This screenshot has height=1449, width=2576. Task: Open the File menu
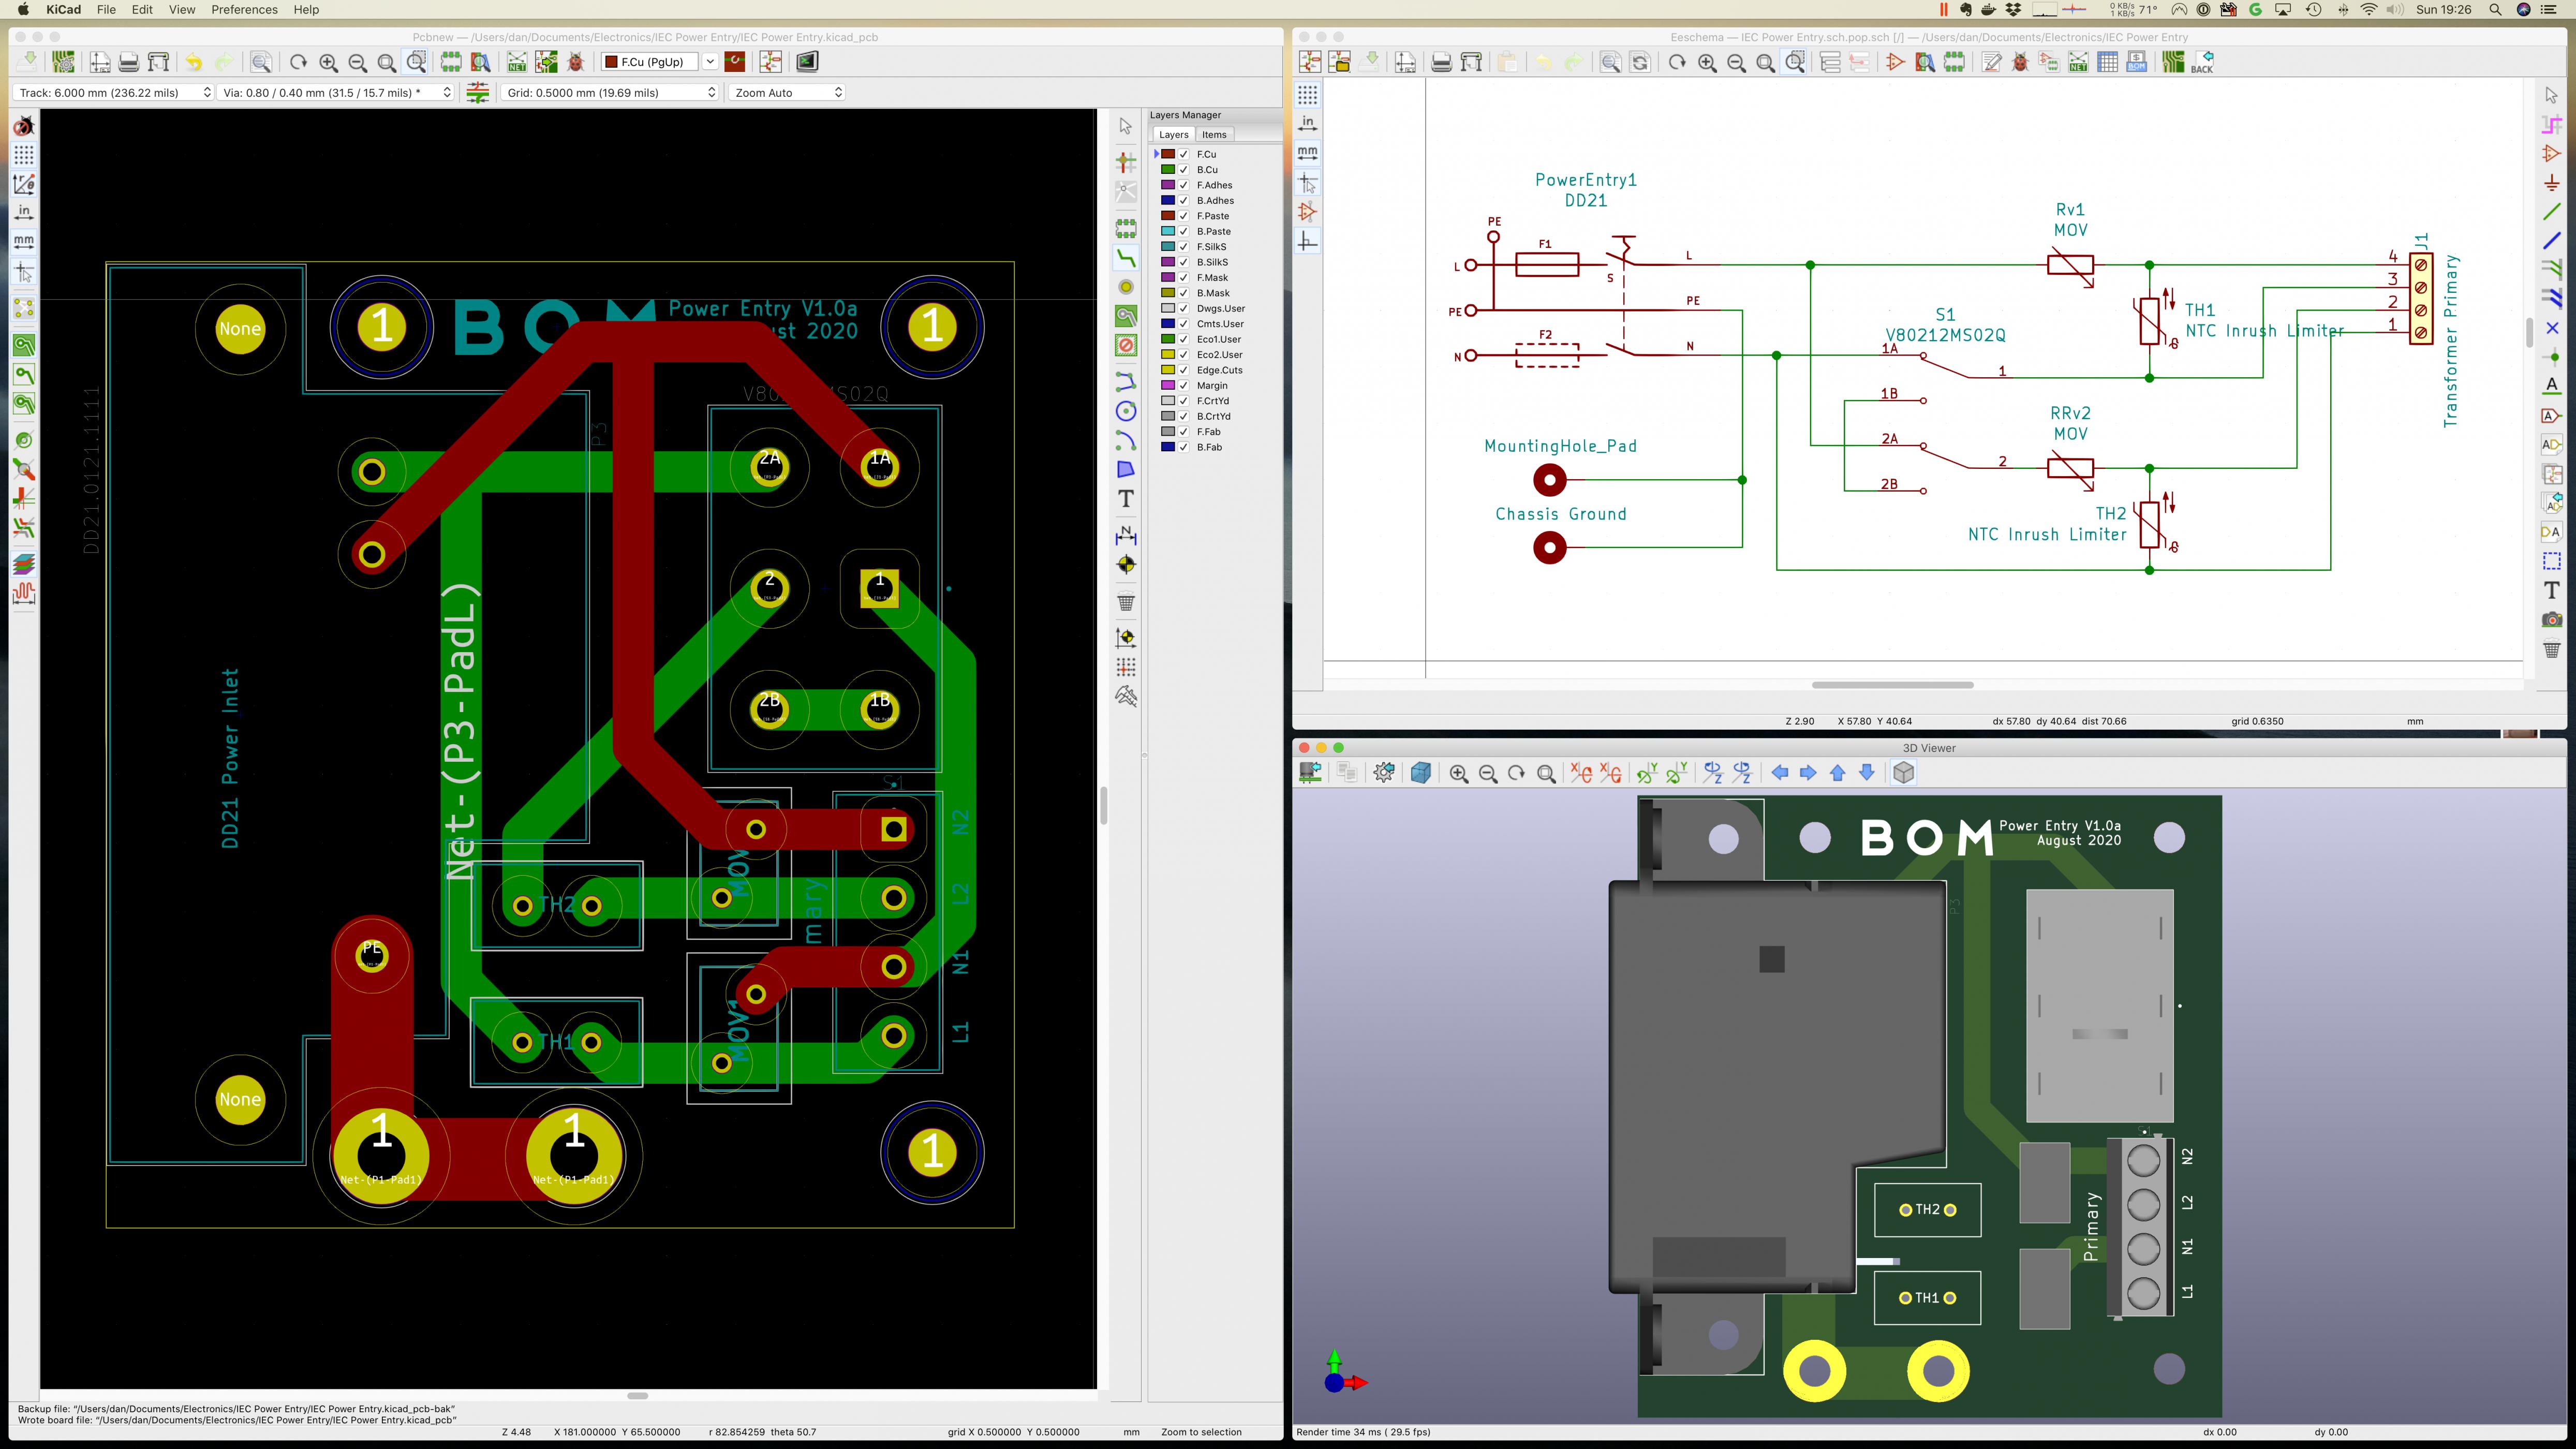coord(106,9)
